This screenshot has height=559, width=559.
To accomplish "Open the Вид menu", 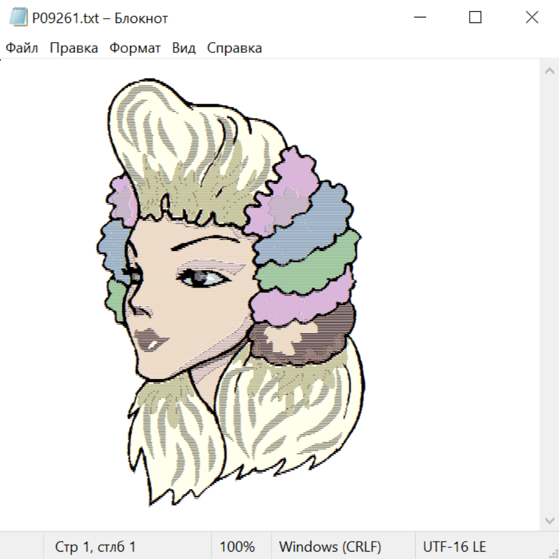I will point(184,48).
